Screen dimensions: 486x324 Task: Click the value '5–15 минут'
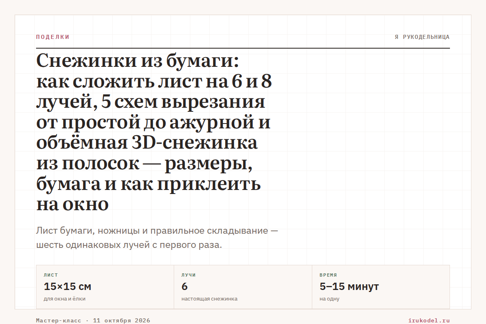[349, 287]
